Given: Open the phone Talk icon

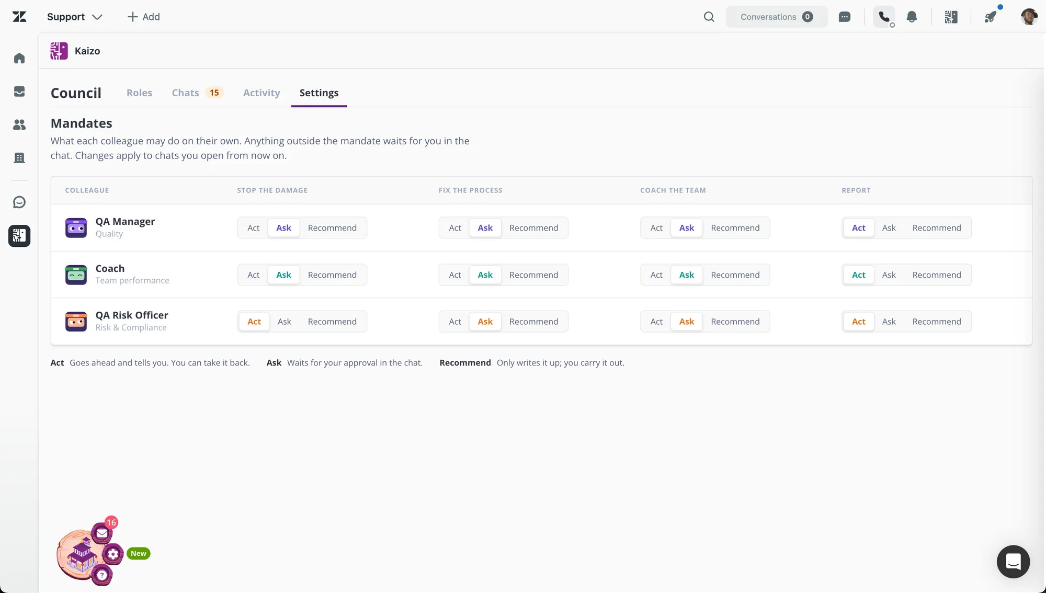Looking at the screenshot, I should [884, 17].
